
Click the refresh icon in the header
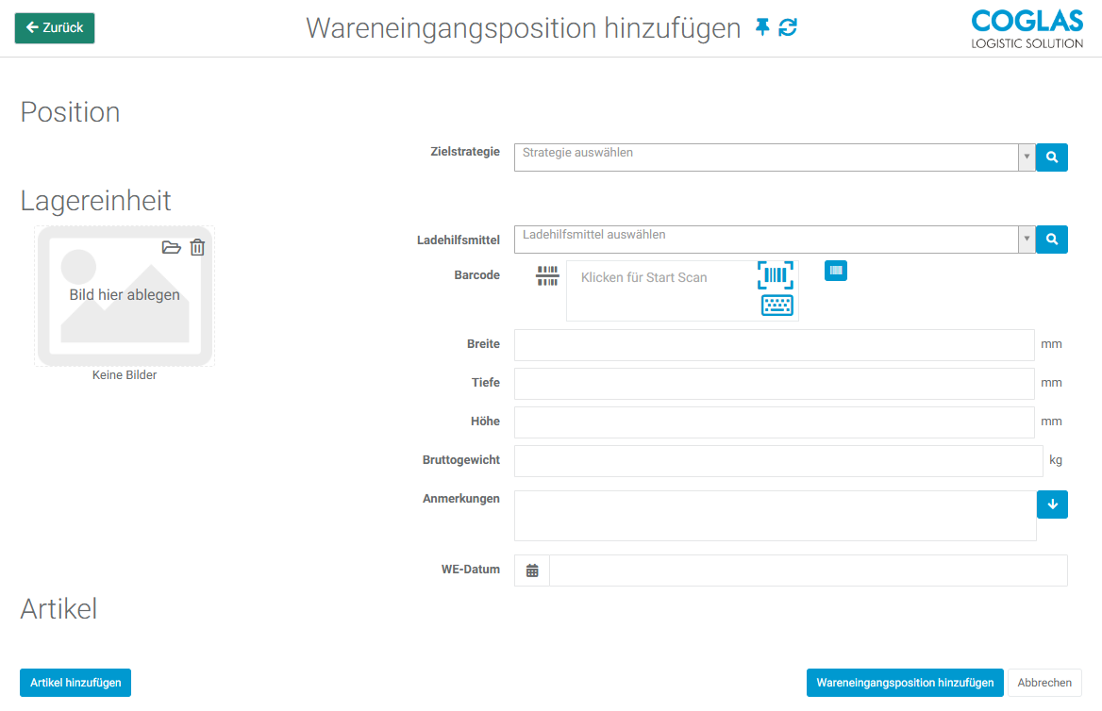click(788, 28)
